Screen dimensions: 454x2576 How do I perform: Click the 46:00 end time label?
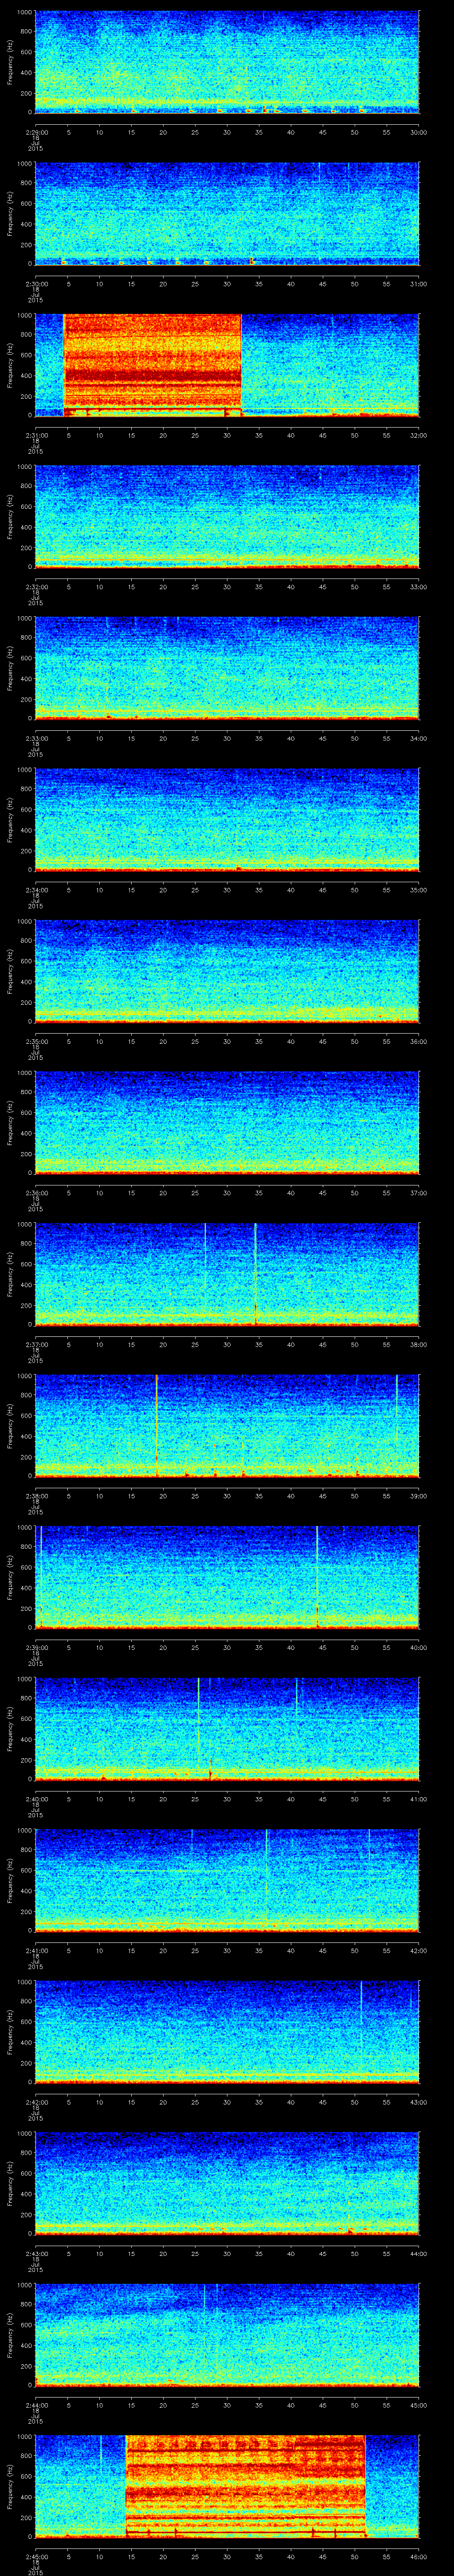tap(419, 2556)
